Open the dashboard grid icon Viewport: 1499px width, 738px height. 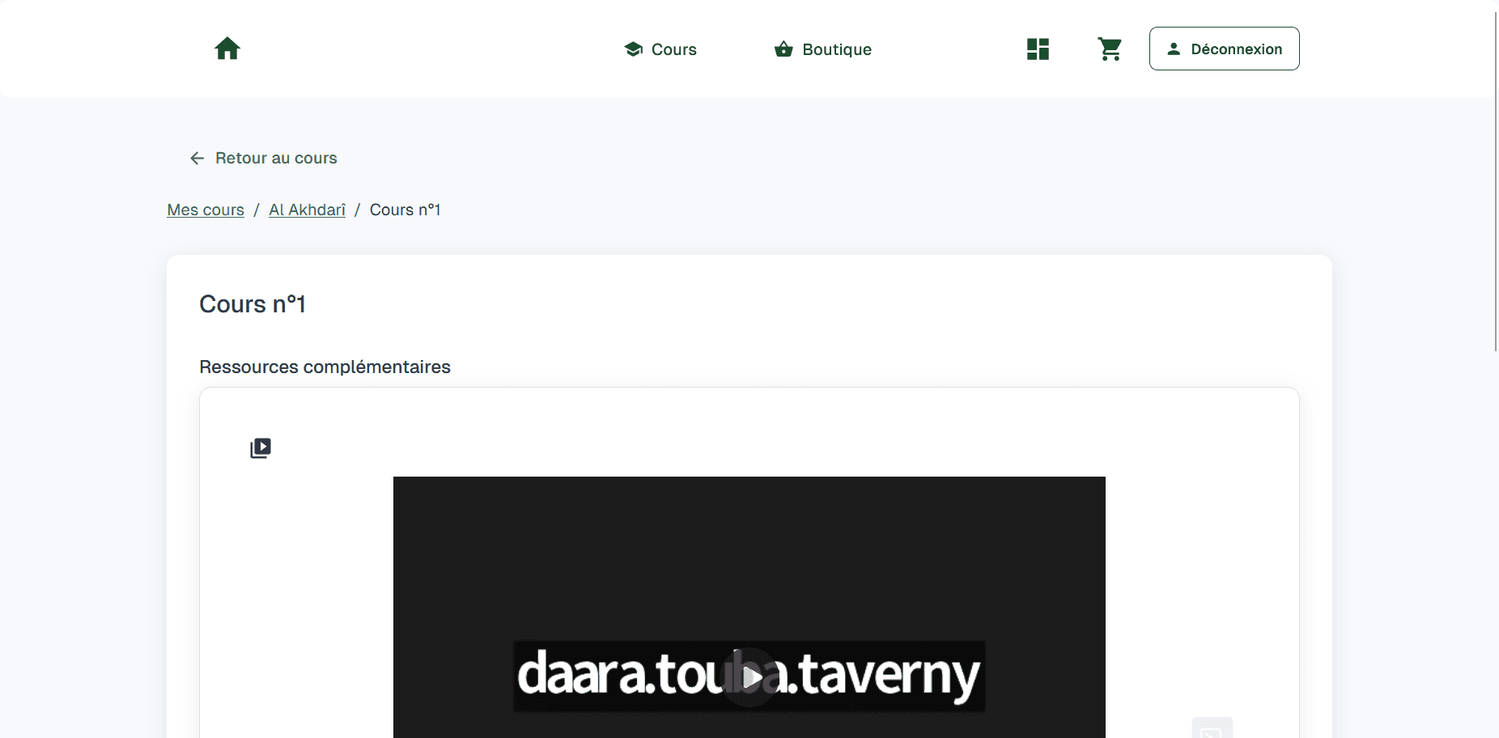coord(1038,49)
